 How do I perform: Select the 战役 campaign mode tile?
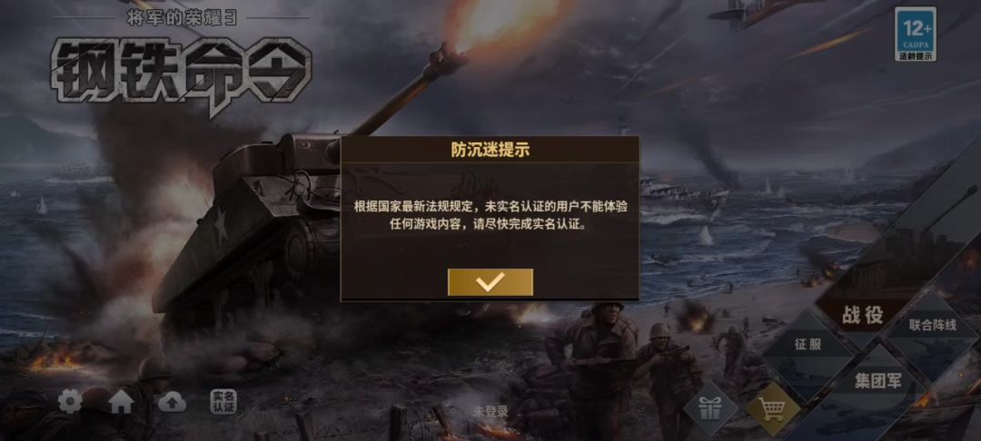pyautogui.click(x=862, y=316)
